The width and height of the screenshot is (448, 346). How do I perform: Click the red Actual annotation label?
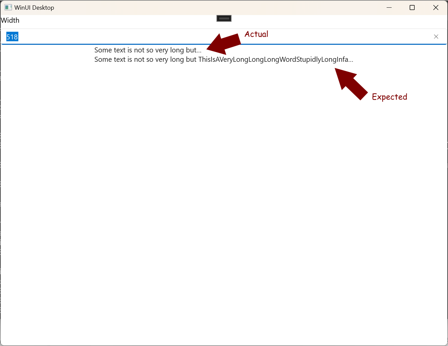[x=256, y=34]
